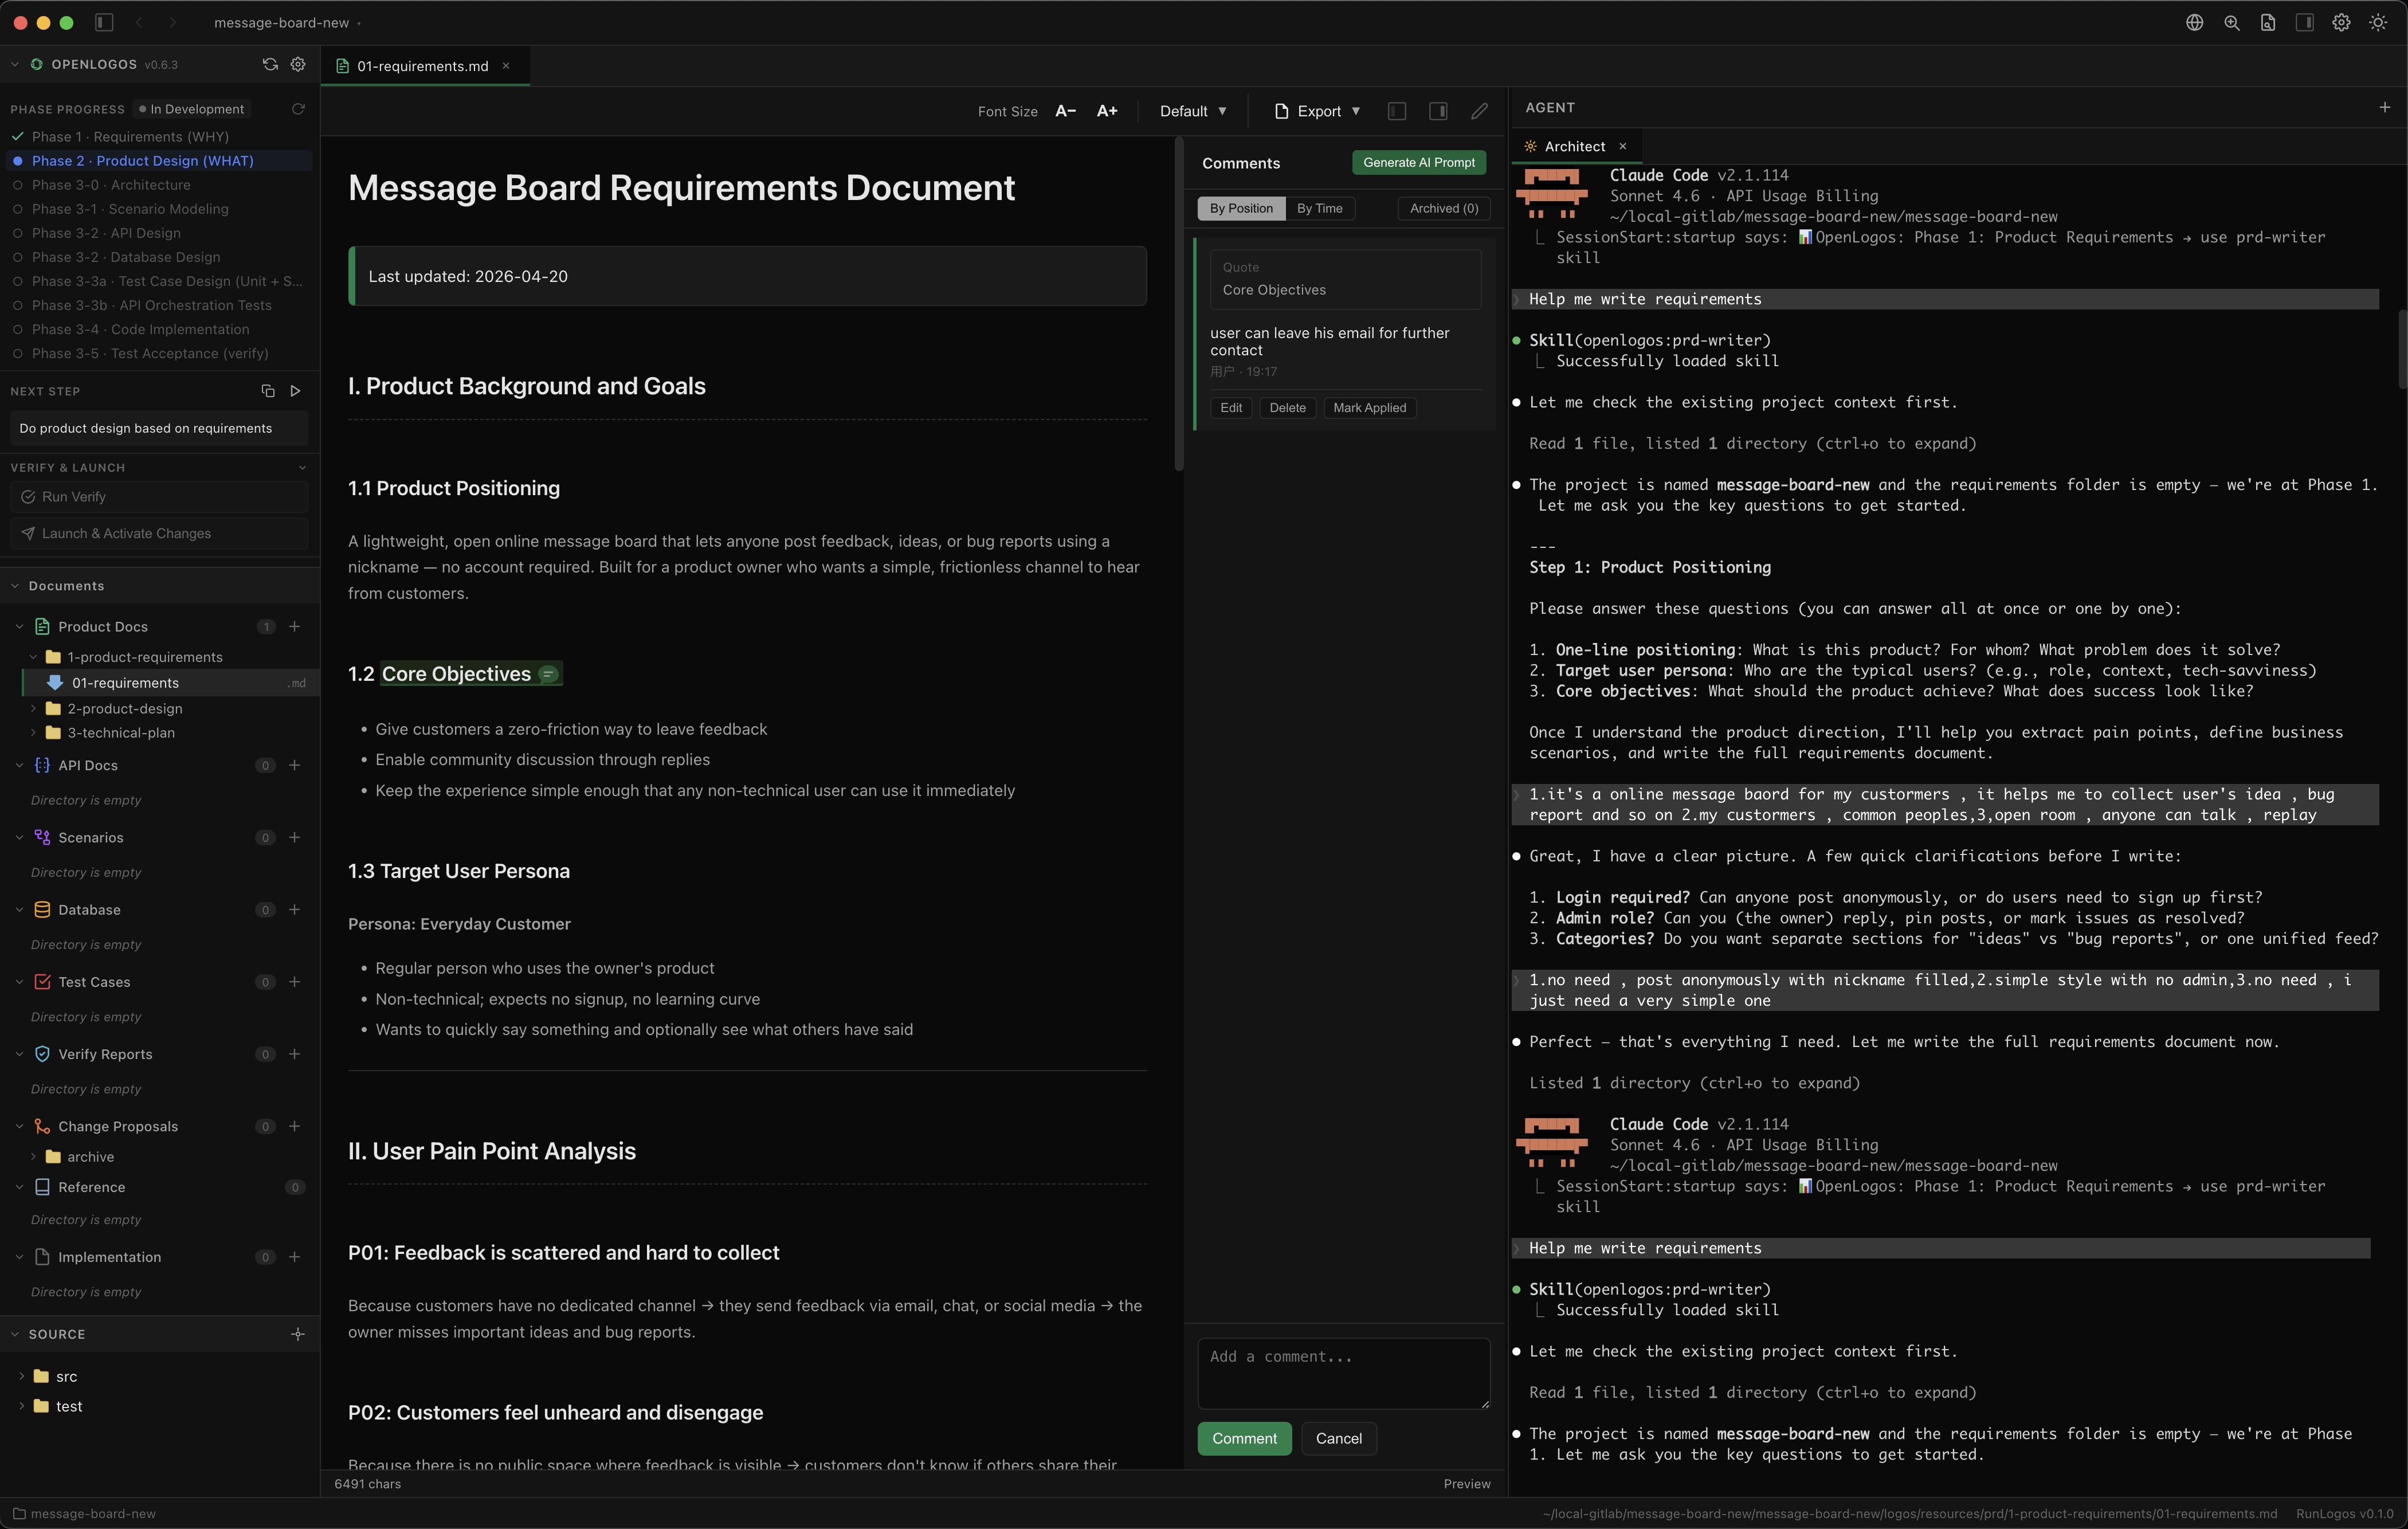Toggle the document left panel layout
2408x1529 pixels.
1397,111
